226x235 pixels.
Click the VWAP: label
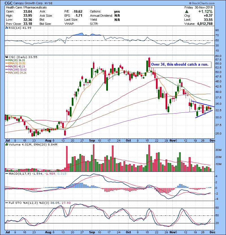pos(69,24)
